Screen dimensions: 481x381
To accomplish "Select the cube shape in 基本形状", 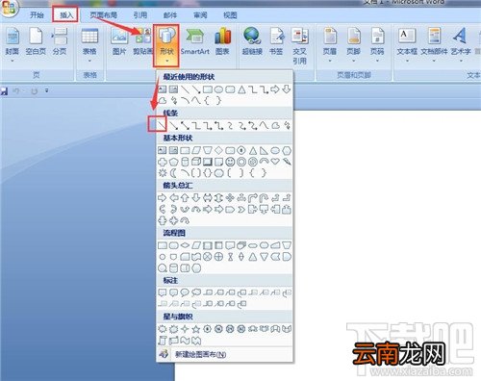I will tap(196, 162).
